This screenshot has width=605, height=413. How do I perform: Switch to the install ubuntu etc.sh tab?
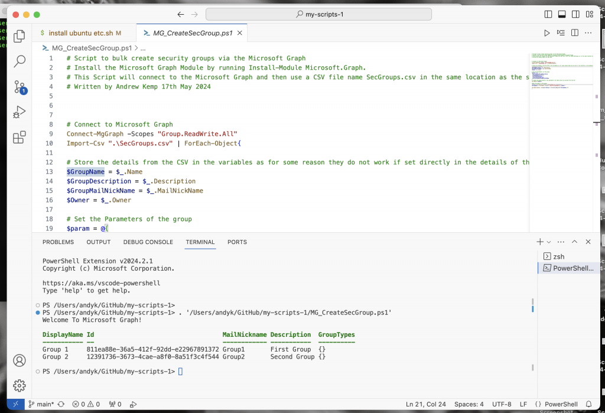click(x=80, y=33)
